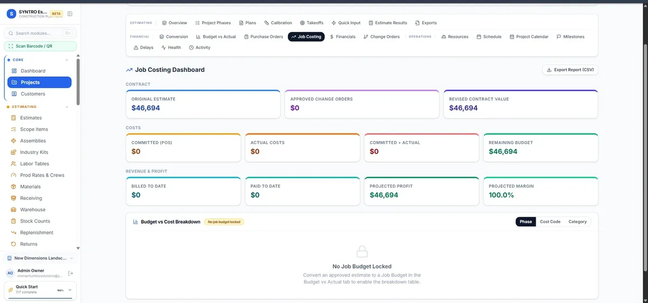The width and height of the screenshot is (648, 303).
Task: Switch to the Change Orders tab
Action: click(382, 37)
